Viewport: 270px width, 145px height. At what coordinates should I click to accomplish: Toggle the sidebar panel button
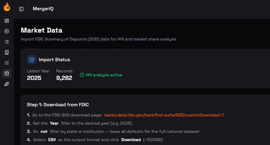point(21,9)
